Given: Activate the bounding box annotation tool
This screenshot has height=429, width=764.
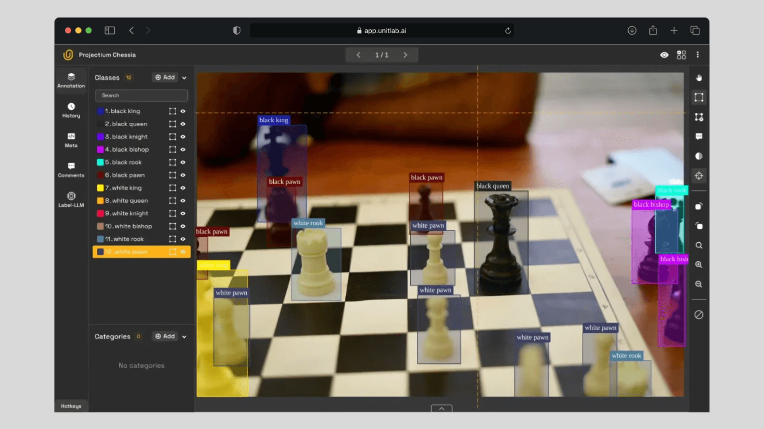Looking at the screenshot, I should [x=699, y=97].
